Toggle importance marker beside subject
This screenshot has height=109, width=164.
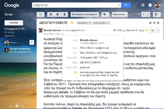72,23
